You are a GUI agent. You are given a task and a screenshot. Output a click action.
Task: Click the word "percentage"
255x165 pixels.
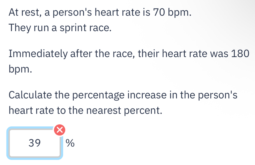98,96
